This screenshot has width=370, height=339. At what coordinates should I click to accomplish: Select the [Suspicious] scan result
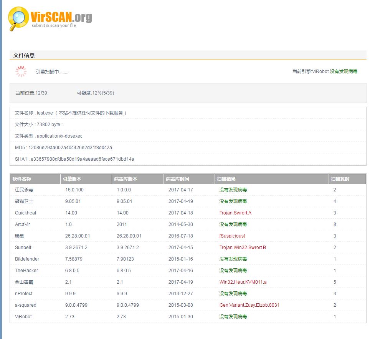232,236
